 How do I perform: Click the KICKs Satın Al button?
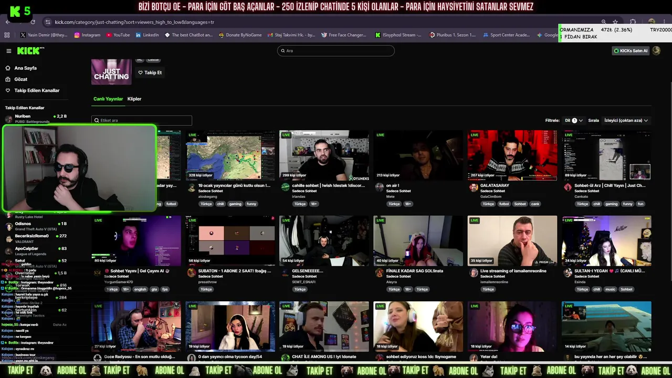(x=631, y=51)
